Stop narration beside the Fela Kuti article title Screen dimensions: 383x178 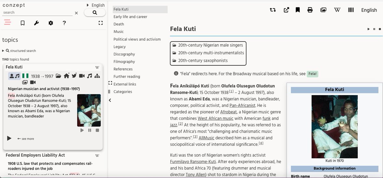[380, 29]
